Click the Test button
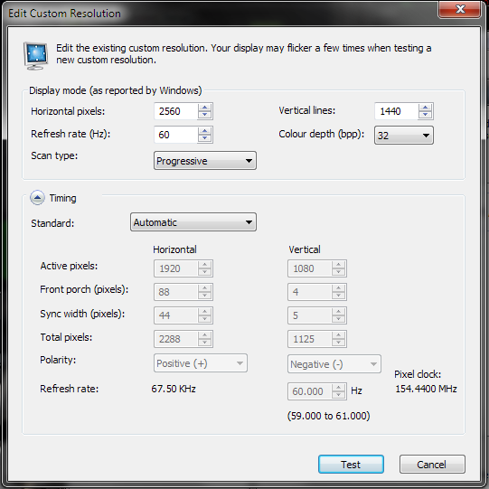Viewport: 489px width, 489px height. [351, 464]
